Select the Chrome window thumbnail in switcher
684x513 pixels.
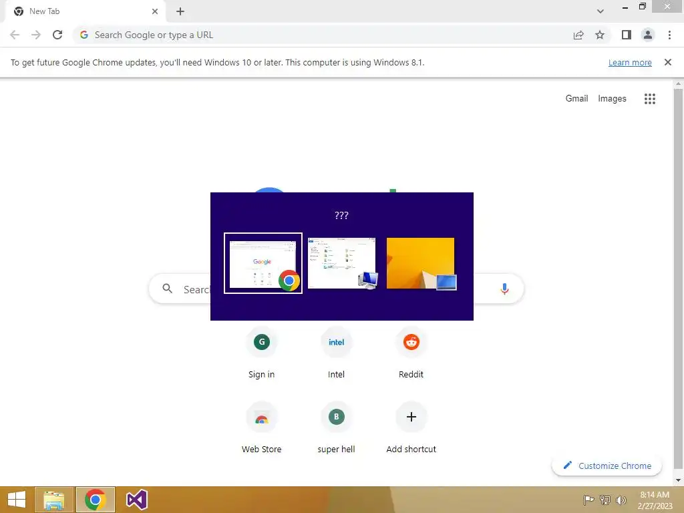pos(263,263)
